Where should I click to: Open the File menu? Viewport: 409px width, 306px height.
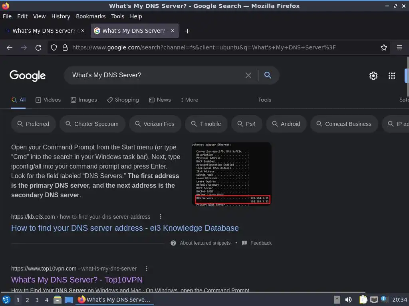[x=7, y=16]
